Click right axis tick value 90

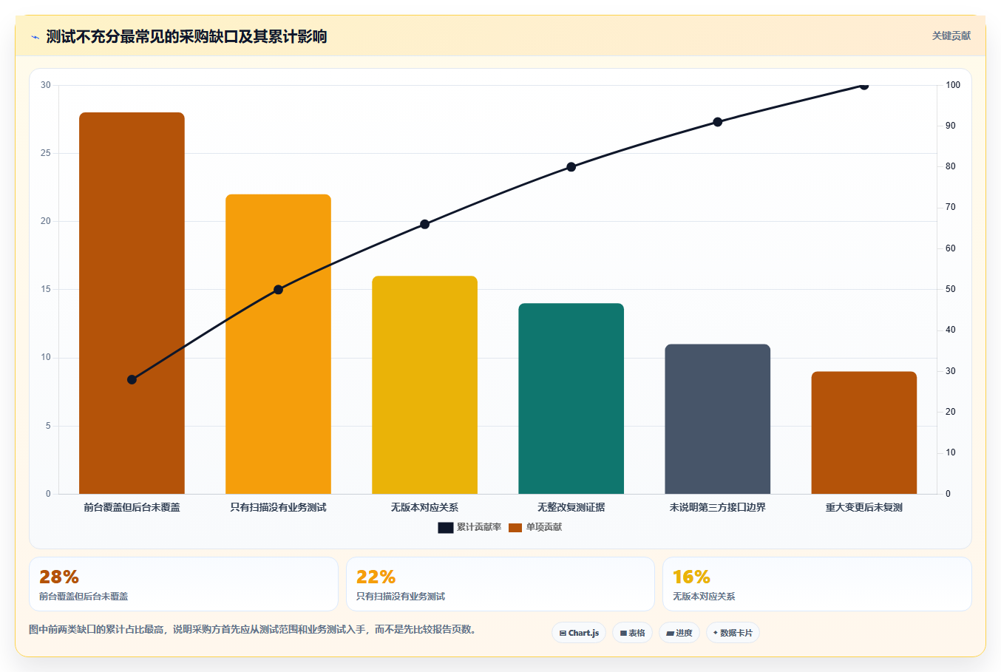(x=950, y=126)
